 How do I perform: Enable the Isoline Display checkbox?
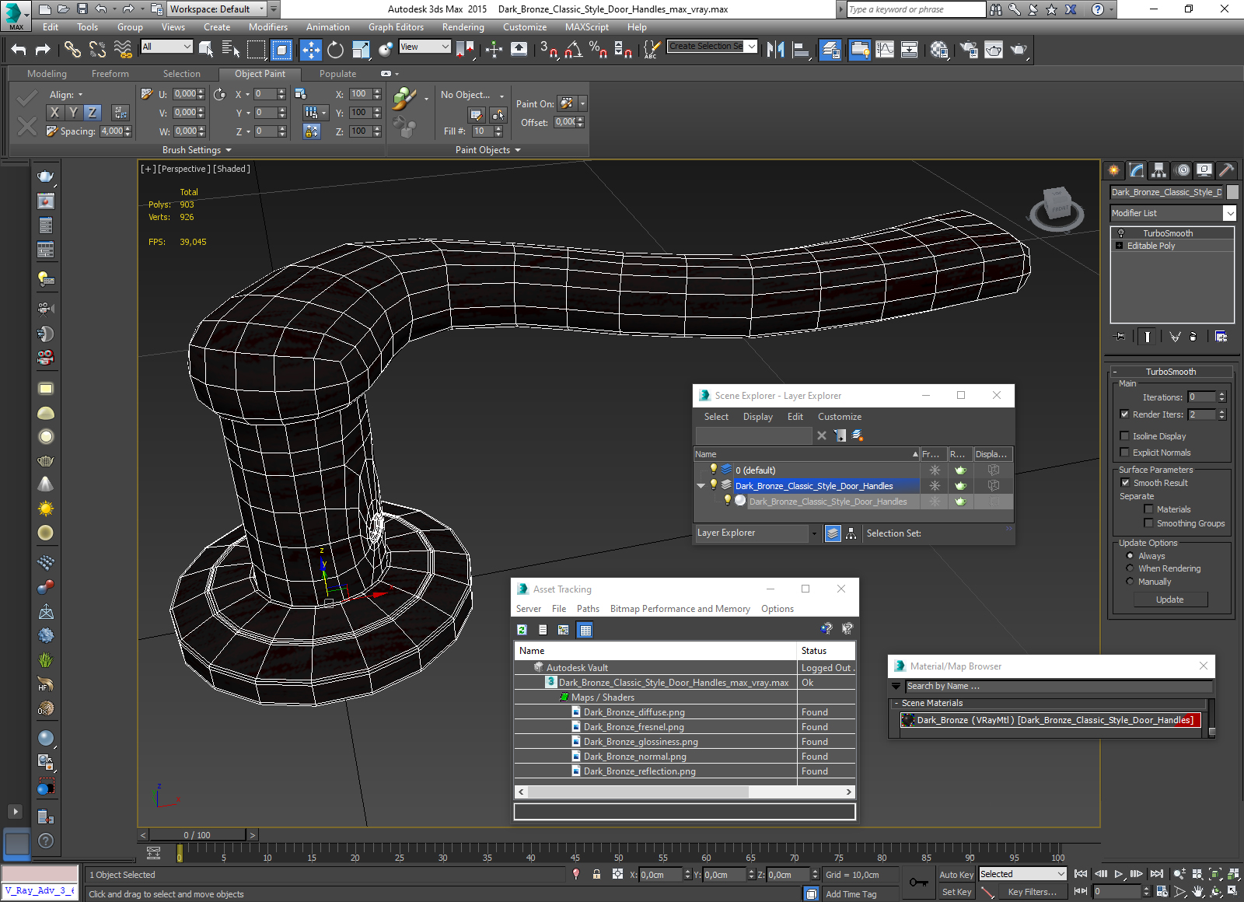[x=1124, y=436]
